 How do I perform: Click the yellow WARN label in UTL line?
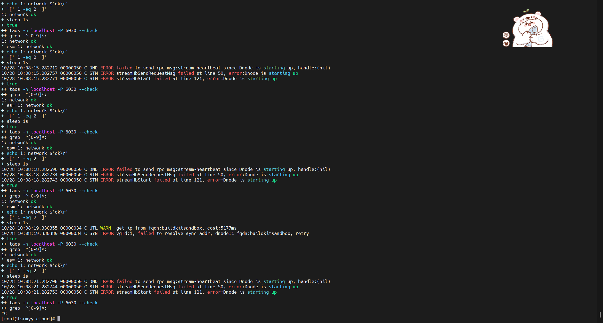pos(105,228)
